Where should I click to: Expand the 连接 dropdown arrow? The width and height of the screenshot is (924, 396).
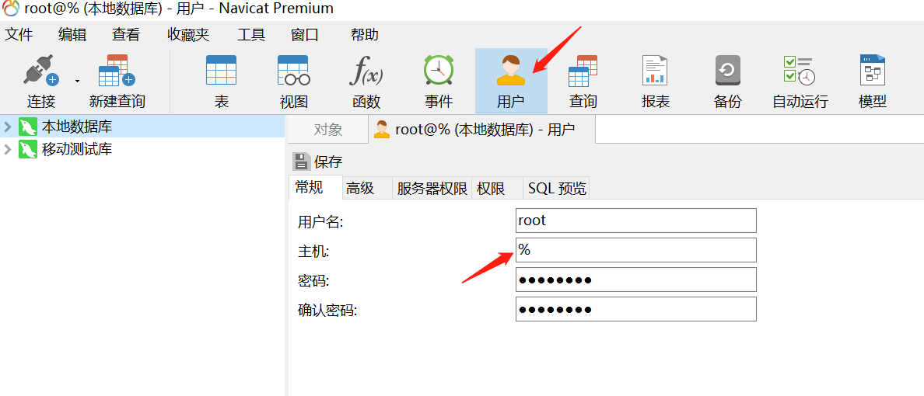point(77,80)
